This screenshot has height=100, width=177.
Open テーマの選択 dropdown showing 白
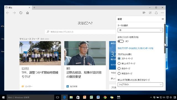[140, 30]
